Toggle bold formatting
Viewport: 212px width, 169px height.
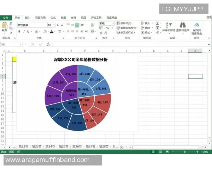point(19,32)
